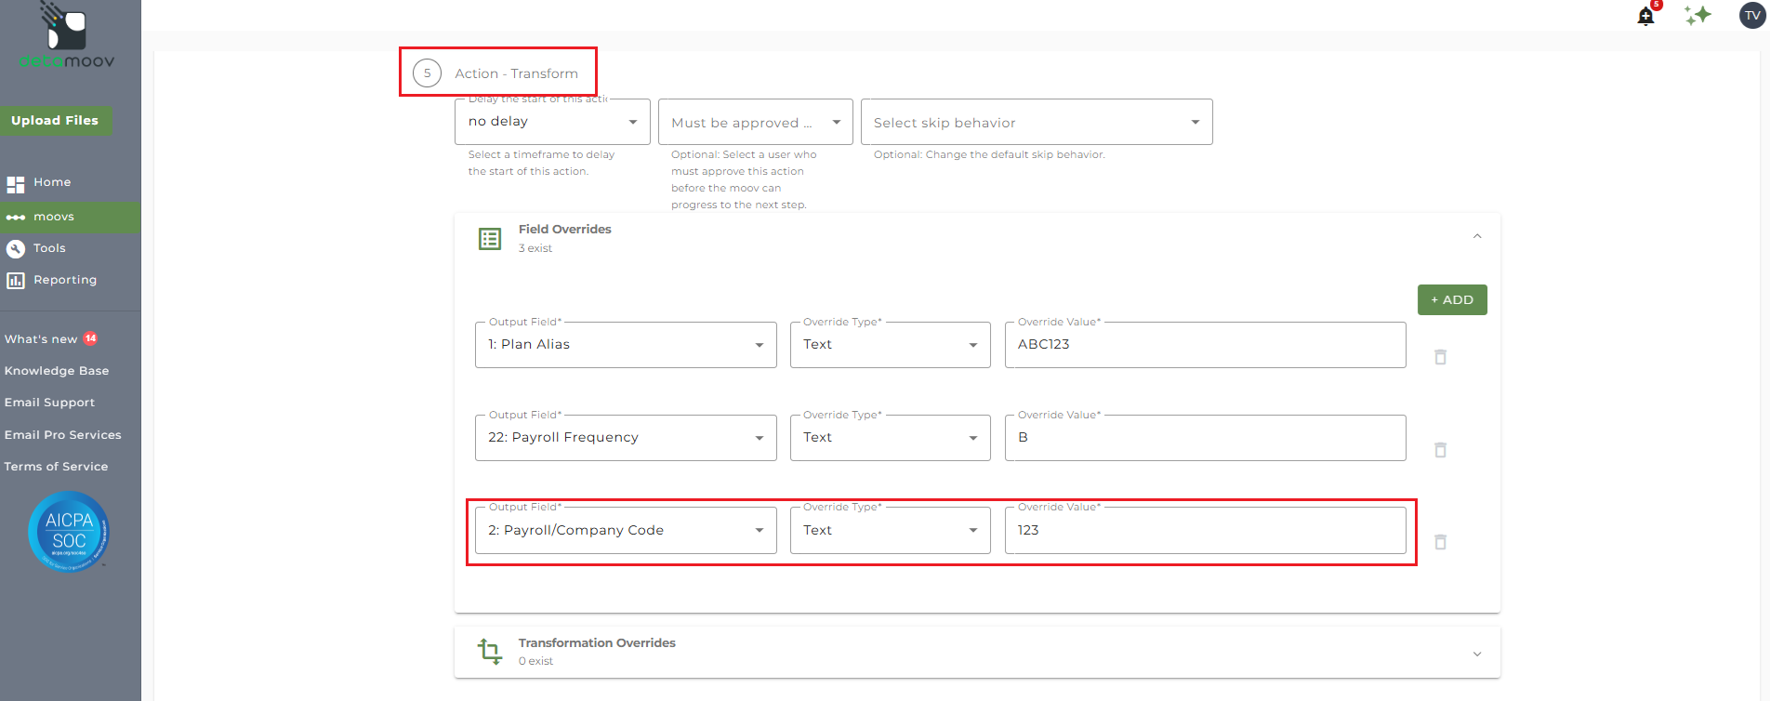Expand the Transformation Overrides section
The image size is (1770, 701).
tap(1476, 654)
